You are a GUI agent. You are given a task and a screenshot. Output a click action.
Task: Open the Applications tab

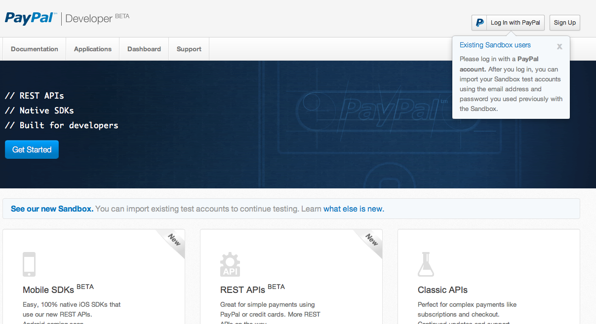click(93, 49)
